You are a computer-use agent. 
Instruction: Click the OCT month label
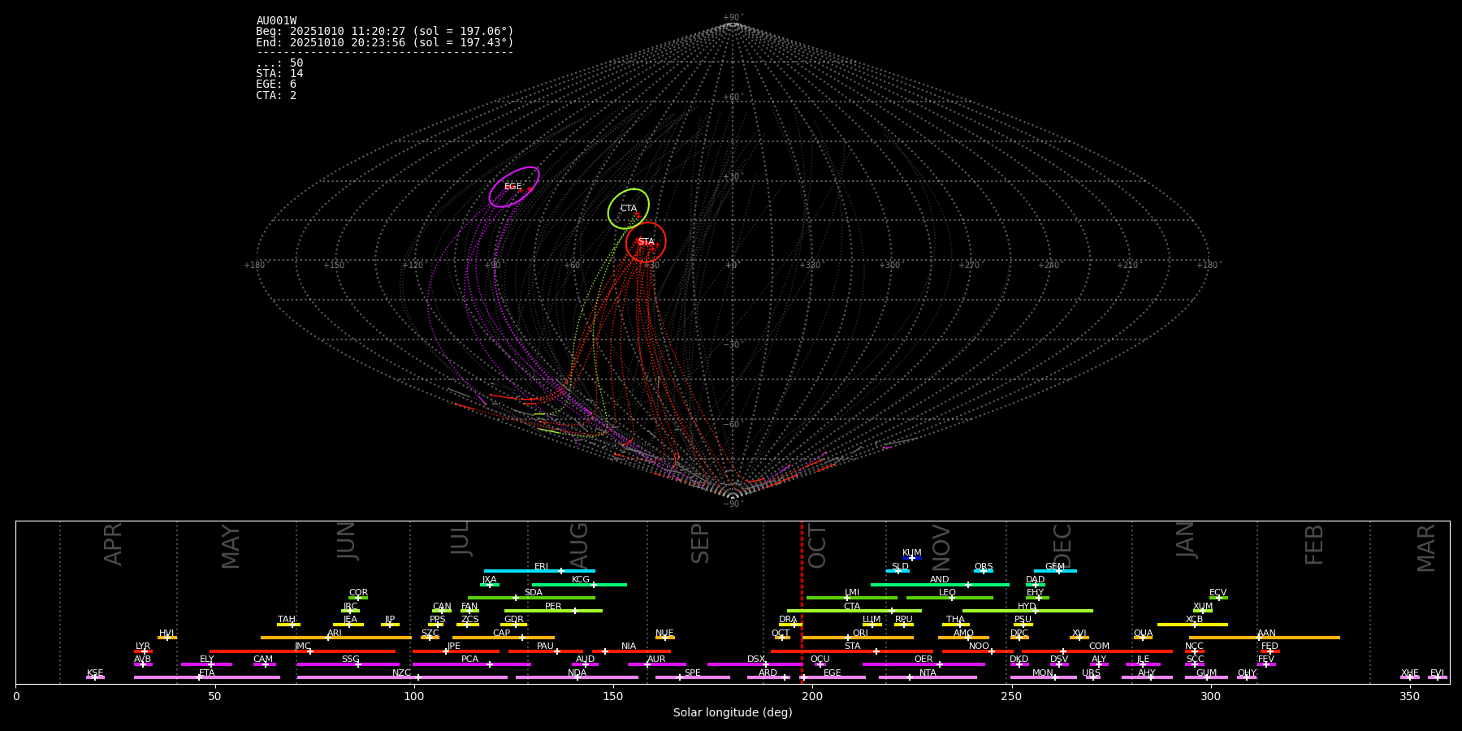tap(817, 546)
